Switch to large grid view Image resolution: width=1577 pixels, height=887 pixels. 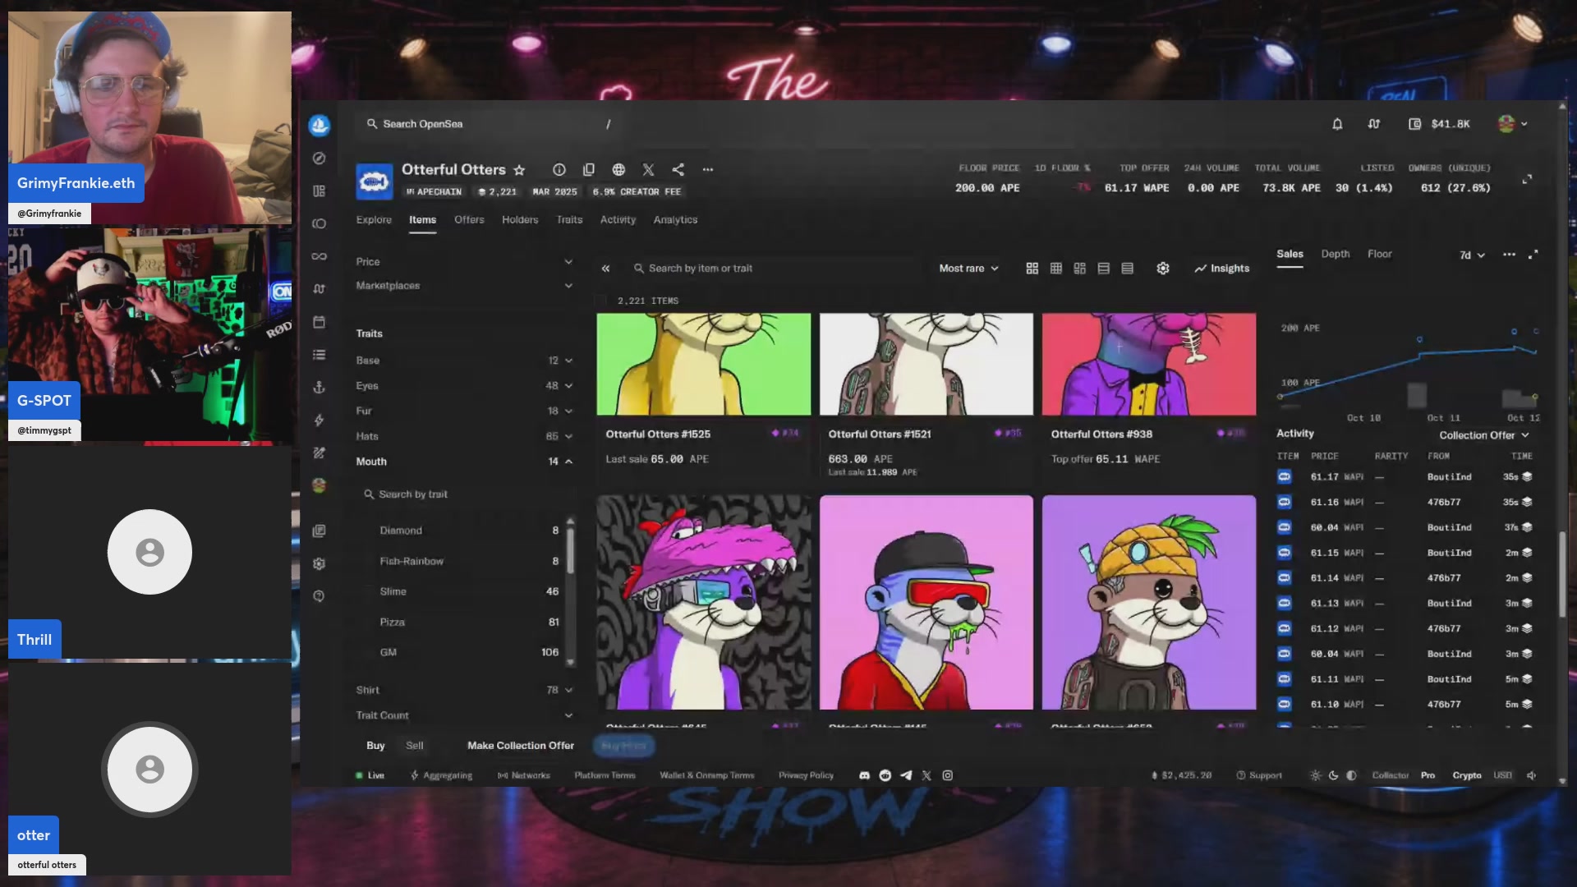1032,269
